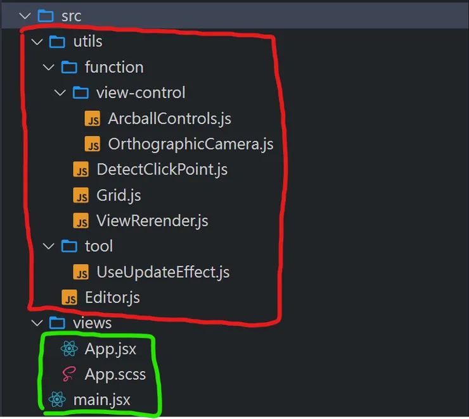469x419 pixels.
Task: Collapse the views folder chevron
Action: 37,323
